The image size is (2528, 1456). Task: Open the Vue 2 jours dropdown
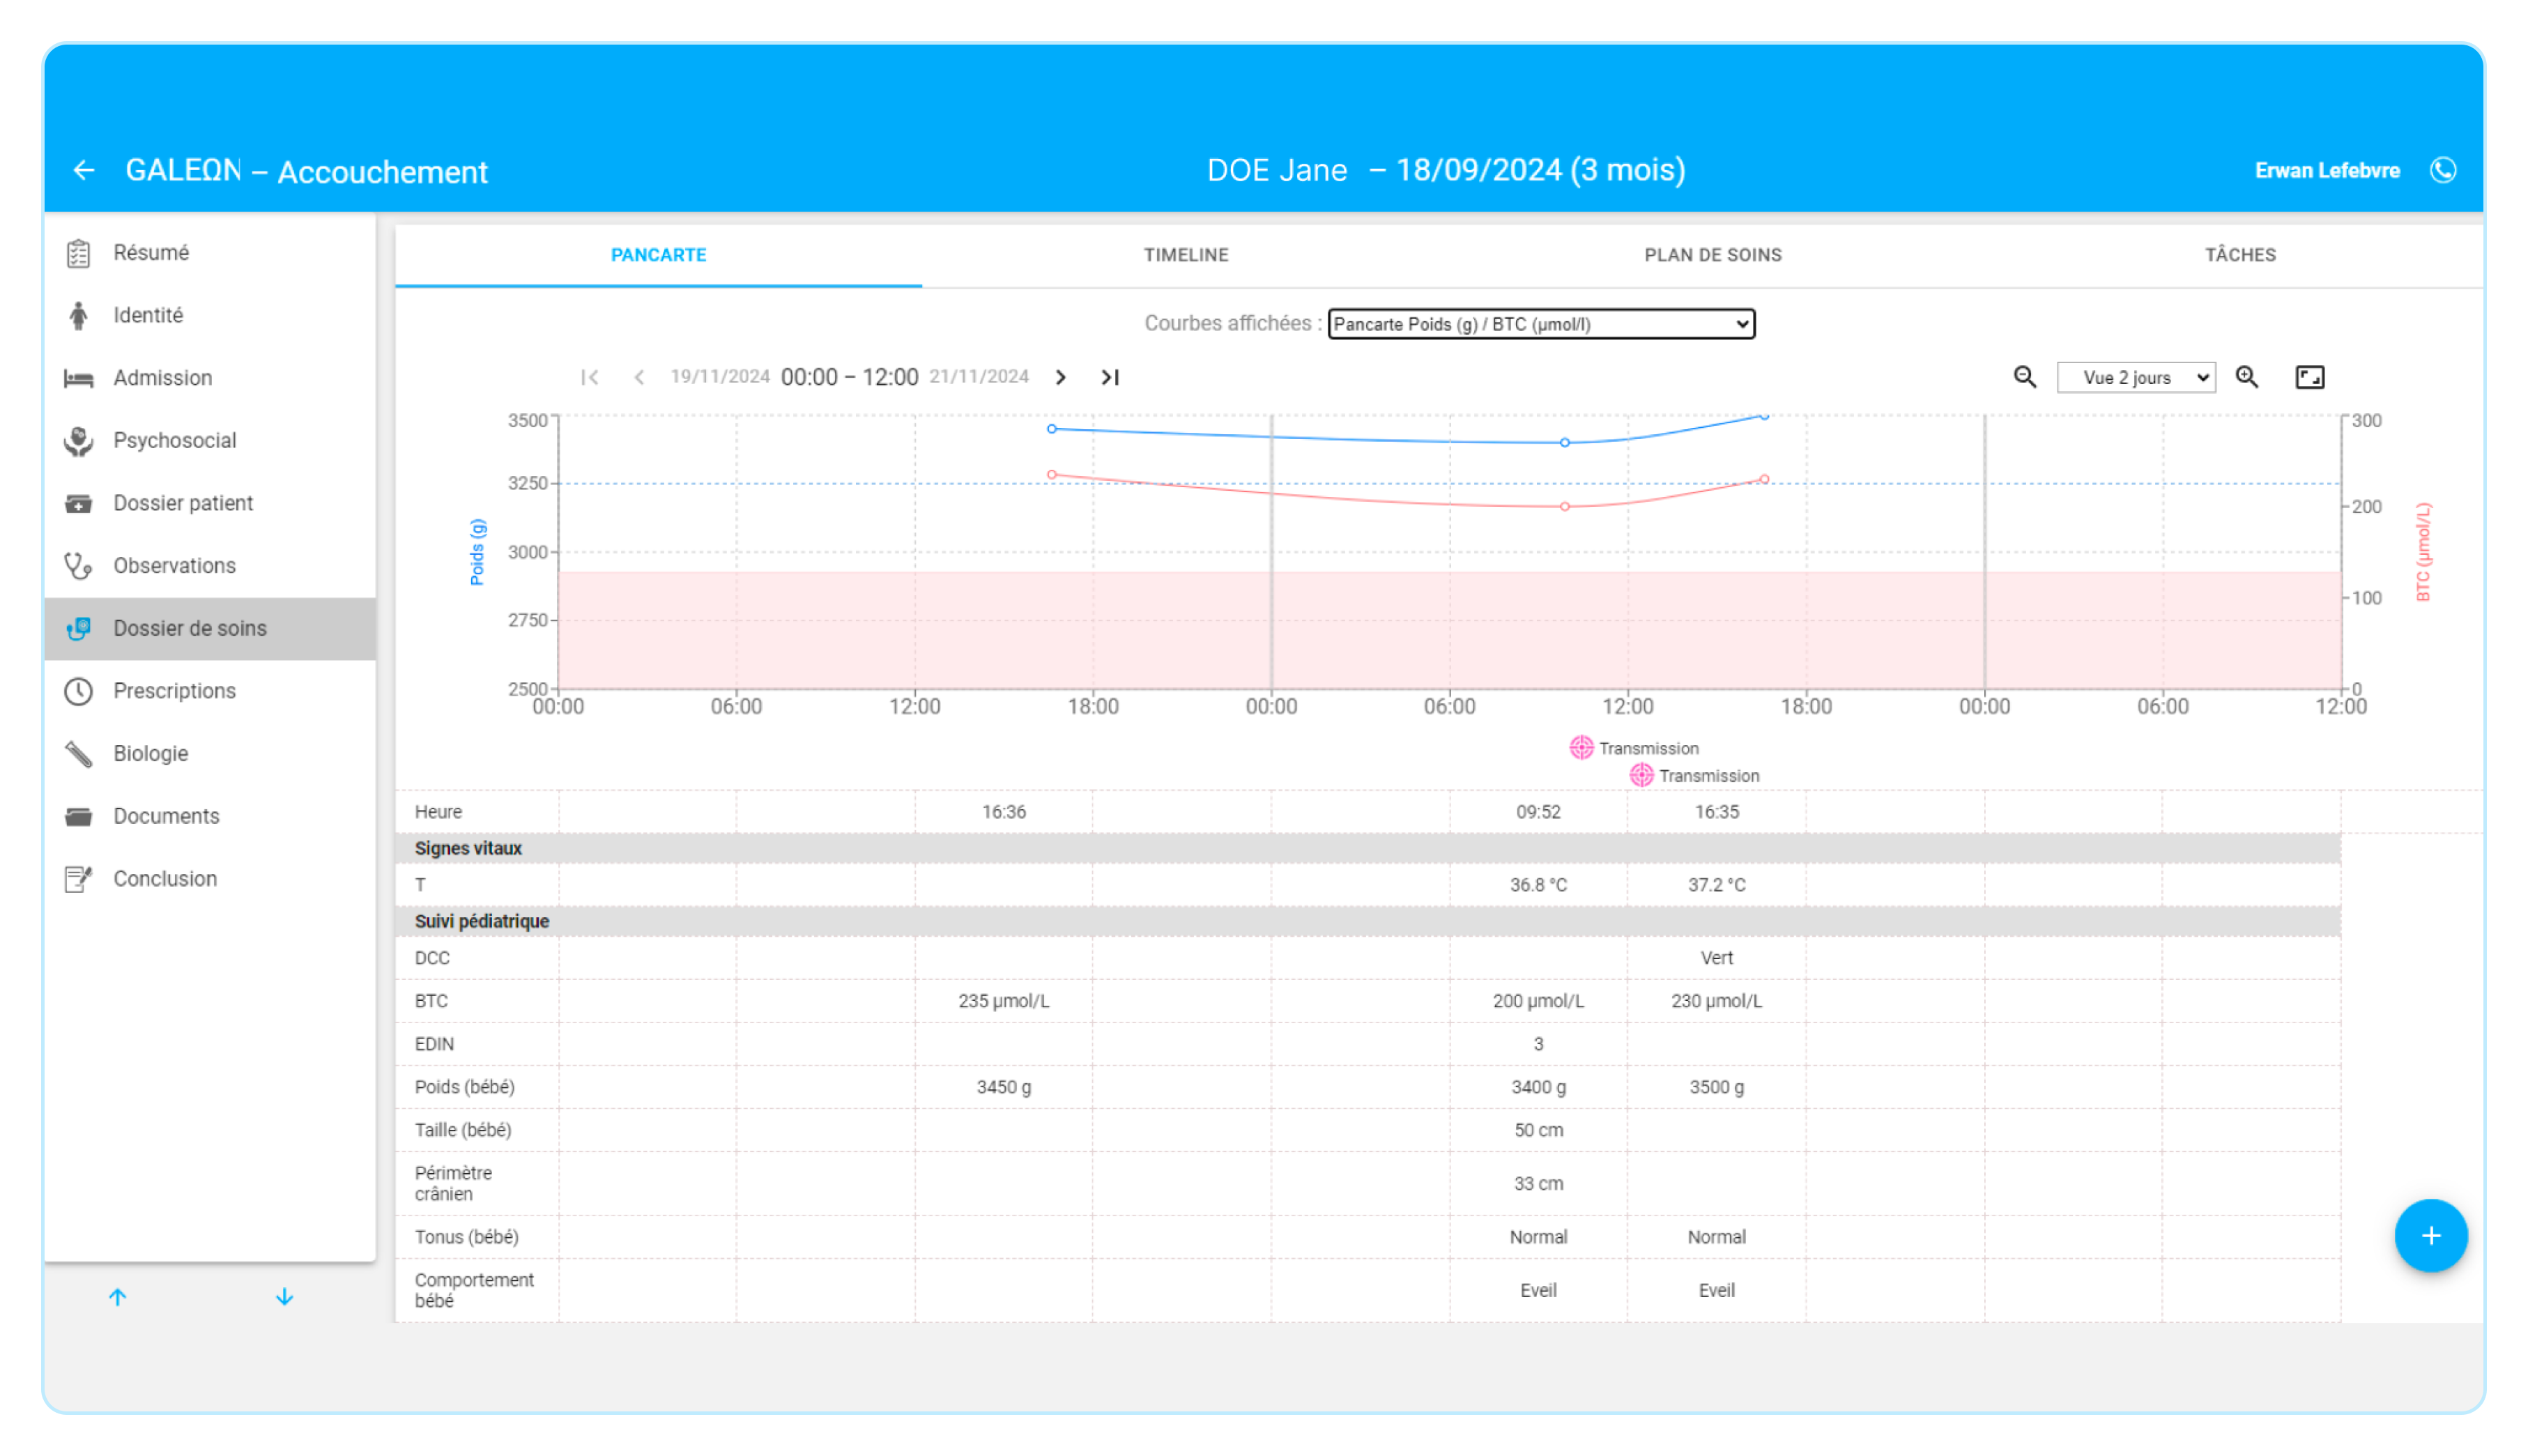point(2136,378)
